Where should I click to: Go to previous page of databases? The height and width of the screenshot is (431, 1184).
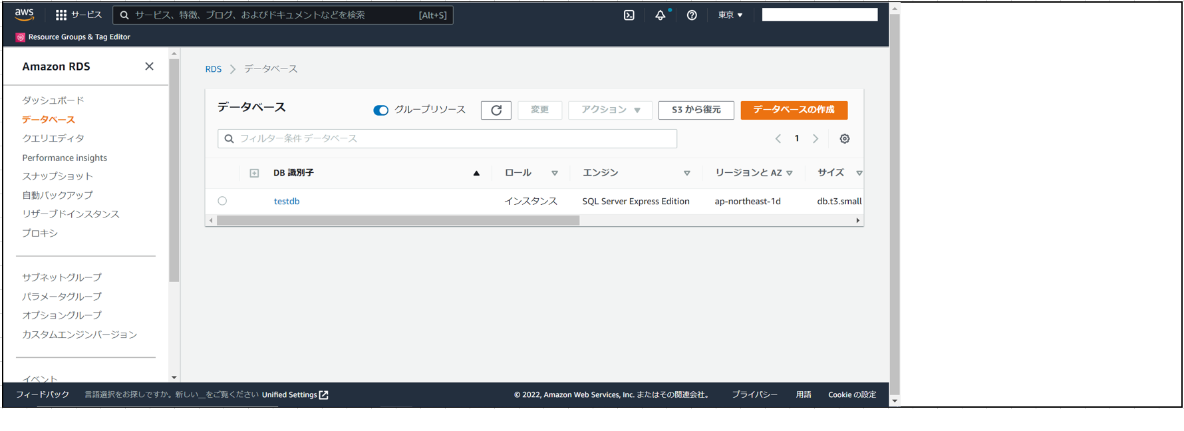[x=778, y=138]
